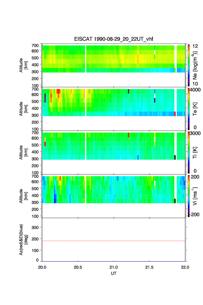This screenshot has height=305, width=203.
Task: Click the '20.5' UT axis tick label
Action: pyautogui.click(x=78, y=267)
